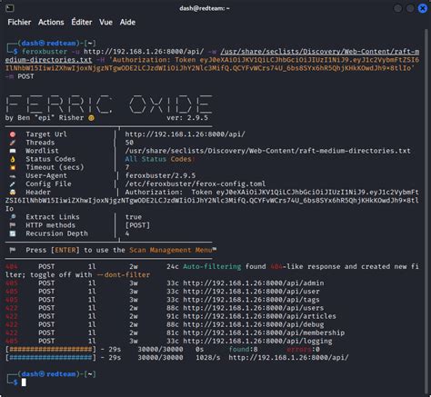
Task: Click the 'errors:0' text
Action: point(303,350)
